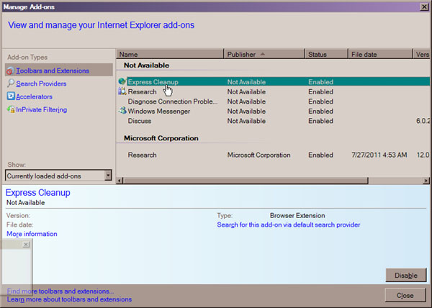The width and height of the screenshot is (432, 308).
Task: Click the Search Providers magnifier icon
Action: [x=10, y=83]
